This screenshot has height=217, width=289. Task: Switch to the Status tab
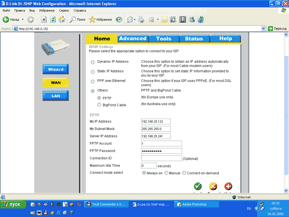point(194,38)
